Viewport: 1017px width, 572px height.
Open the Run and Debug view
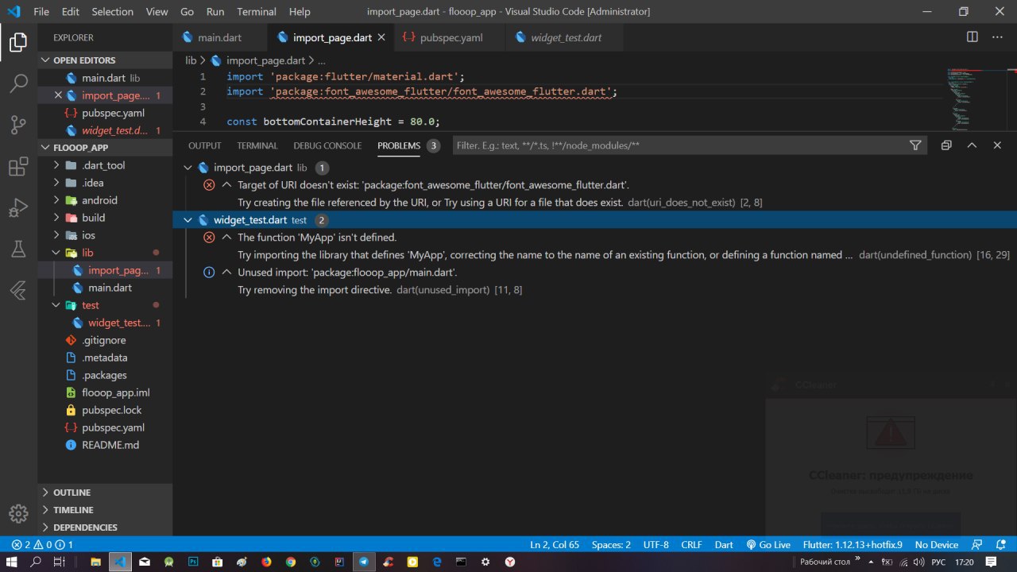coord(18,207)
